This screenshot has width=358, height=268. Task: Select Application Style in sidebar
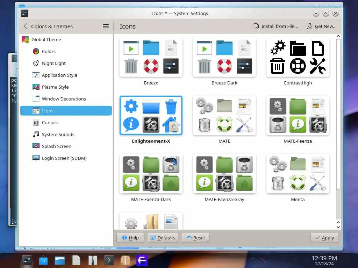pos(66,75)
